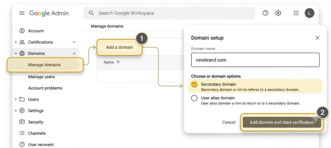Click the Certifications people icon
Viewport: 331px width, 148px height.
(x=22, y=42)
